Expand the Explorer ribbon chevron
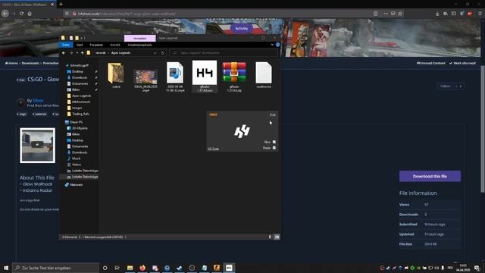Image resolution: width=485 pixels, height=273 pixels. [272, 45]
